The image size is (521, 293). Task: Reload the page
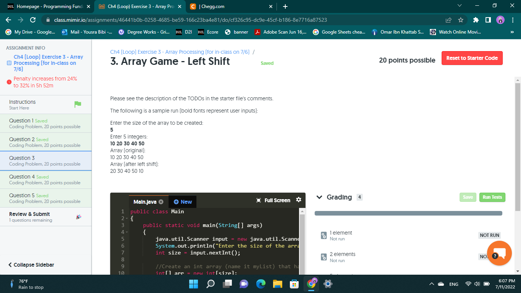(x=33, y=20)
